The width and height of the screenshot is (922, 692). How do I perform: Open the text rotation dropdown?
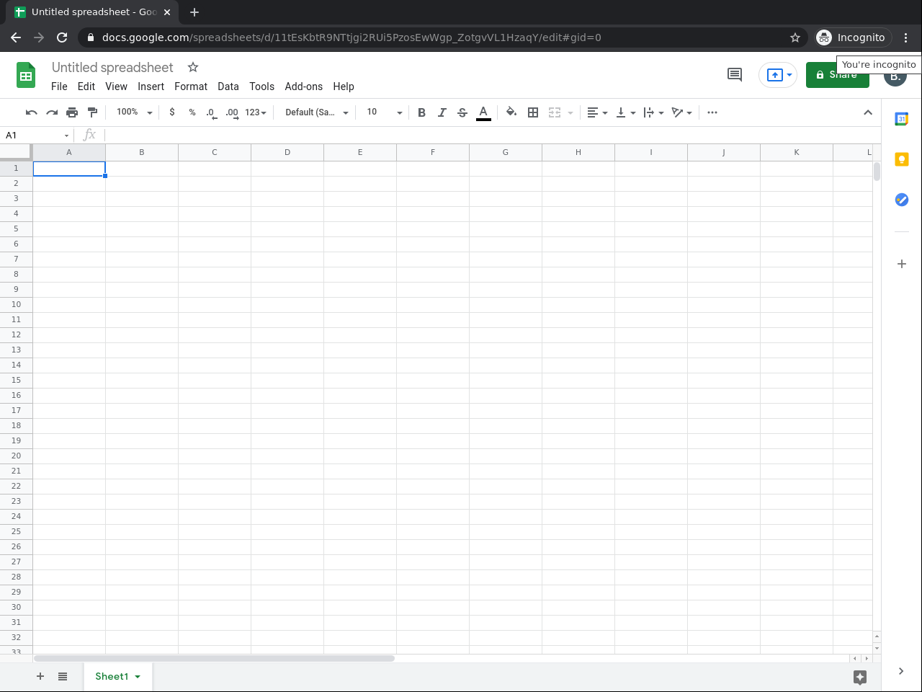click(x=681, y=112)
